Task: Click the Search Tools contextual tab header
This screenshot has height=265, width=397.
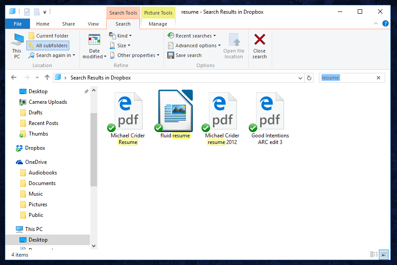Action: tap(123, 13)
